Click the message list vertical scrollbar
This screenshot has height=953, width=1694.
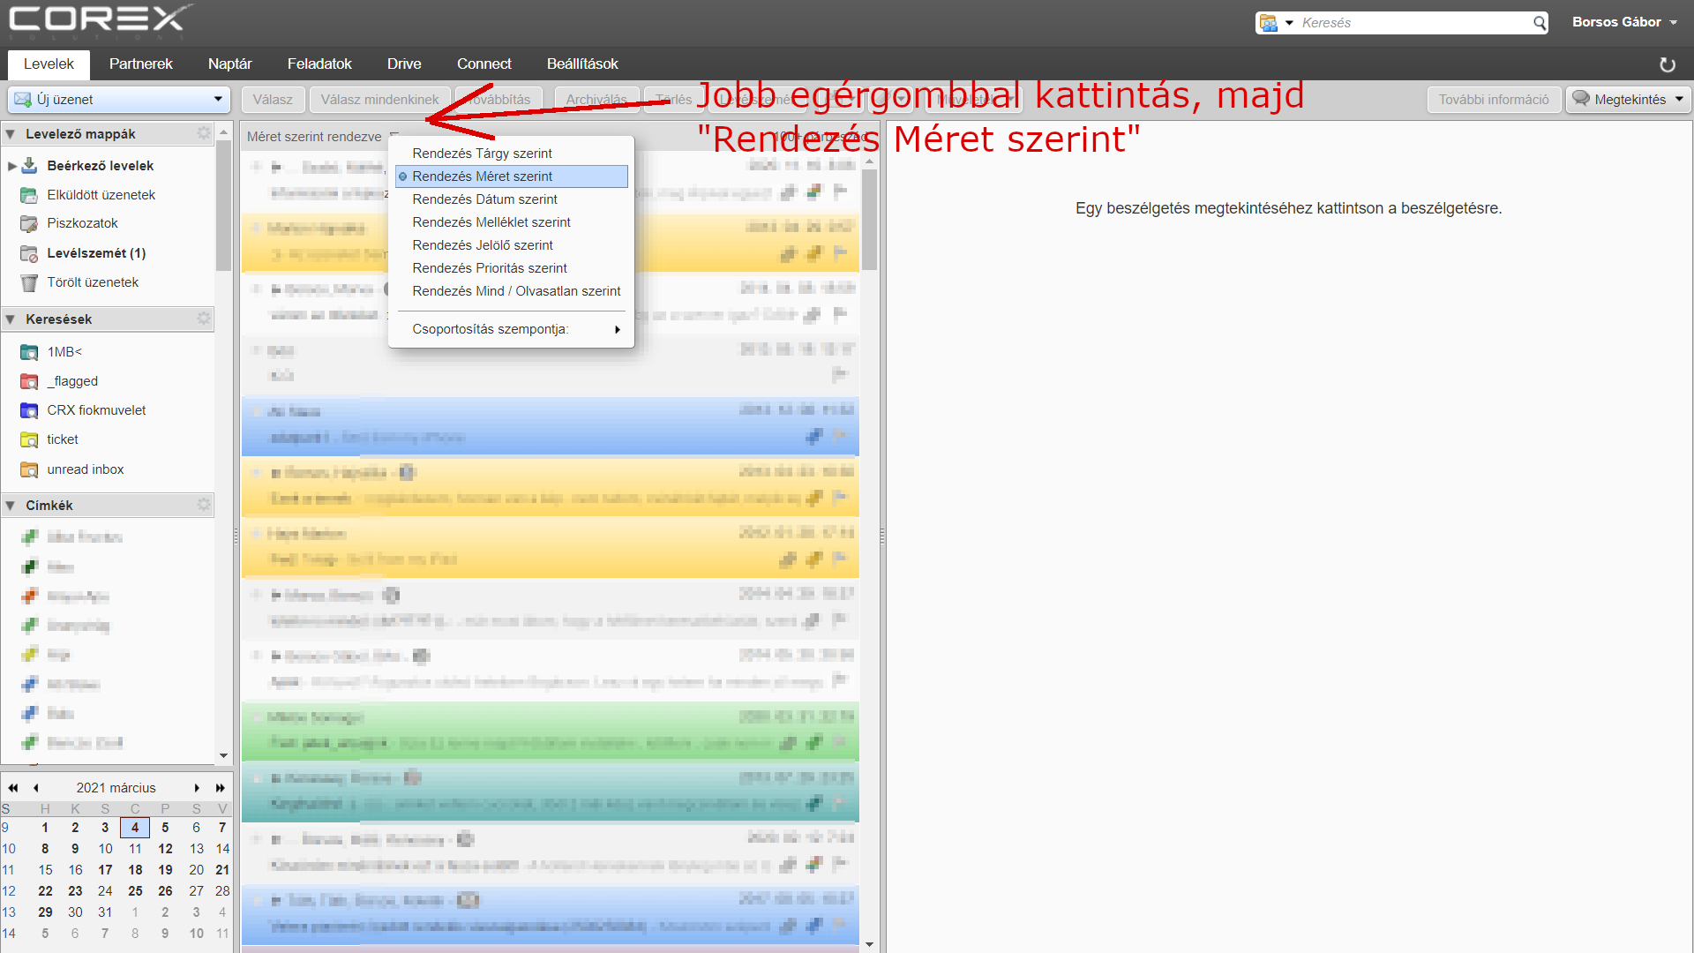pyautogui.click(x=869, y=221)
